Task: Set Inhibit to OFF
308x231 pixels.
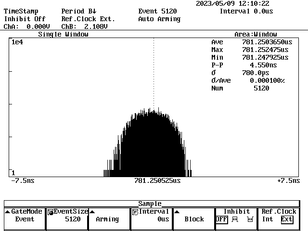Action: coord(221,219)
